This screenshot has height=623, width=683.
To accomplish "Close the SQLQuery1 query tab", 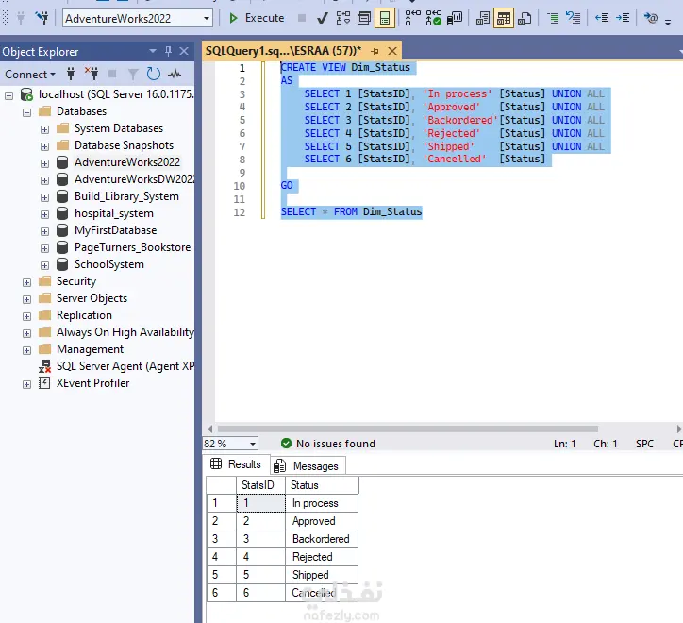I will 392,51.
